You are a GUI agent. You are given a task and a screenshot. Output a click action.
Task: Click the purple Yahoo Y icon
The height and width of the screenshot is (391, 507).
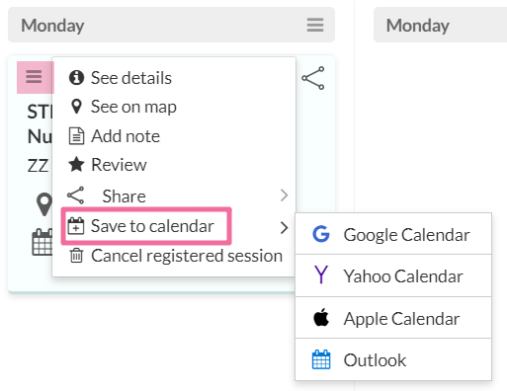pos(321,274)
